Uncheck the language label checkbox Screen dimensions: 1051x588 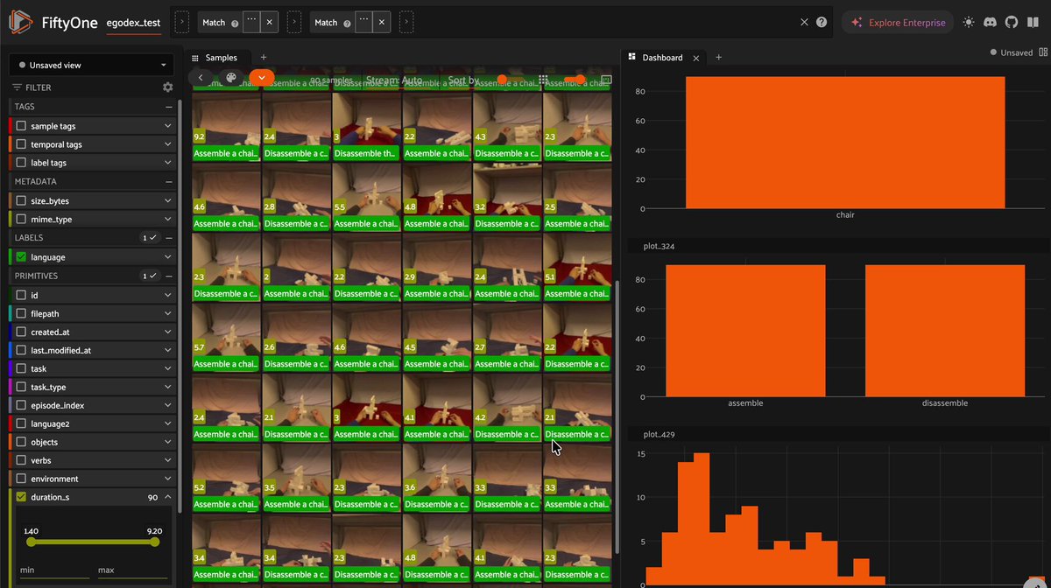click(x=21, y=257)
